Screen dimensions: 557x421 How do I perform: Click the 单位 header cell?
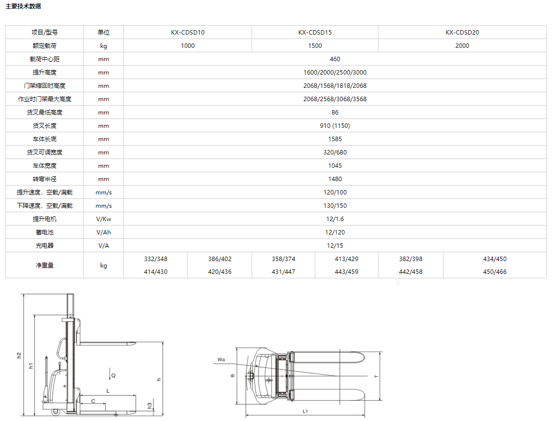coord(104,33)
